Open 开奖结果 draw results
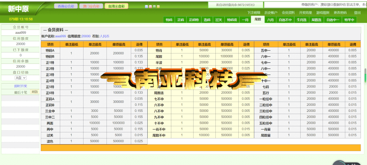The height and width of the screenshot is (165, 367). click(305, 13)
